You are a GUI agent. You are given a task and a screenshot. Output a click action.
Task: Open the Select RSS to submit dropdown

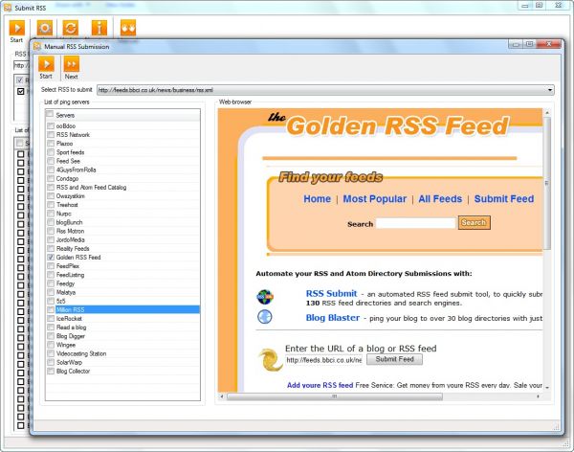(550, 90)
